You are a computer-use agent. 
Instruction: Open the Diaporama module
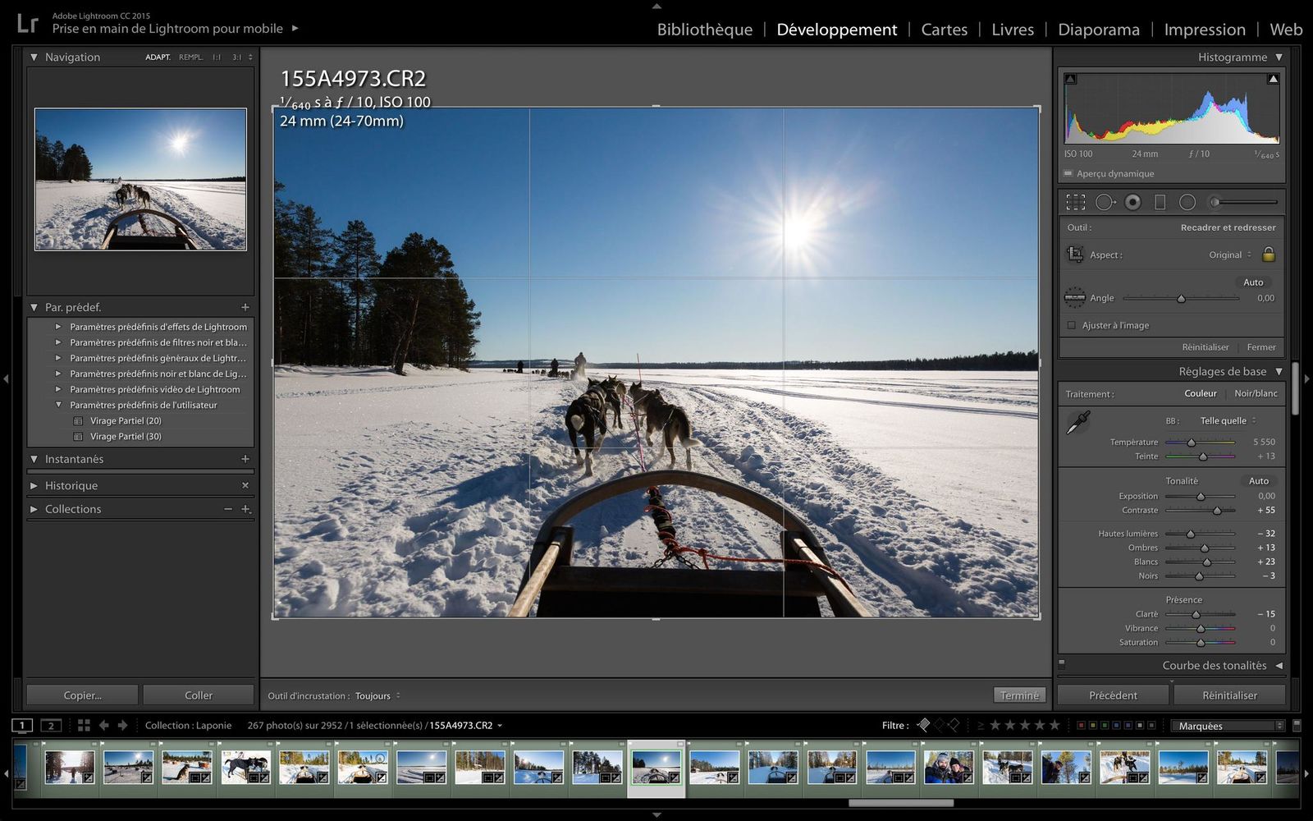(x=1099, y=29)
